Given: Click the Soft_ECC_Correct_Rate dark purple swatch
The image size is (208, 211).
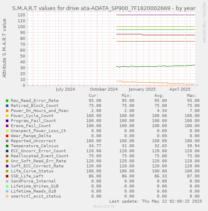Looking at the screenshot, I should [7, 166].
